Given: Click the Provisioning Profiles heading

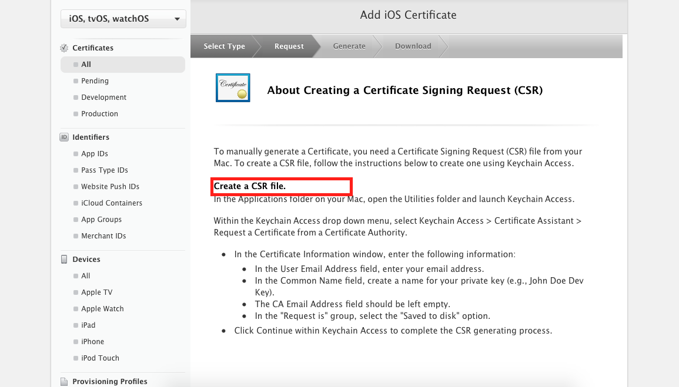Looking at the screenshot, I should click(109, 381).
